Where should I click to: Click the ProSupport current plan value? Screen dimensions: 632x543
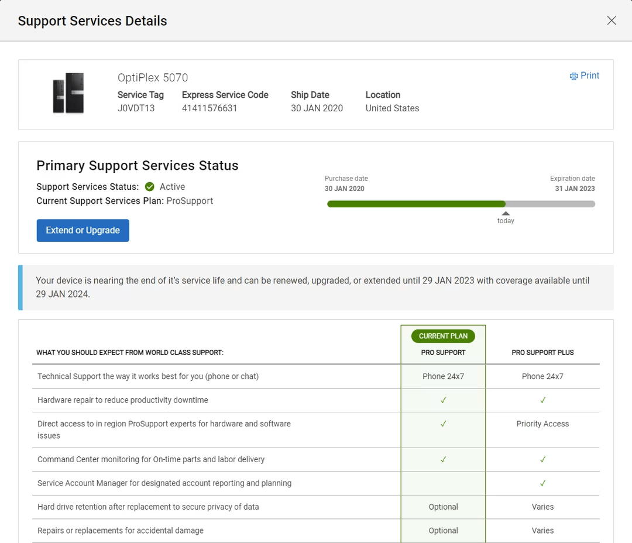[190, 201]
